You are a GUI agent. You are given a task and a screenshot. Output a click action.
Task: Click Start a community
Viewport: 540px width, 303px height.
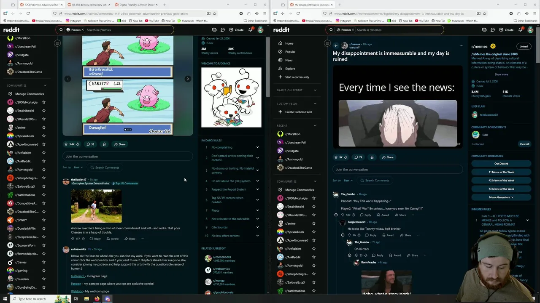pos(297,77)
